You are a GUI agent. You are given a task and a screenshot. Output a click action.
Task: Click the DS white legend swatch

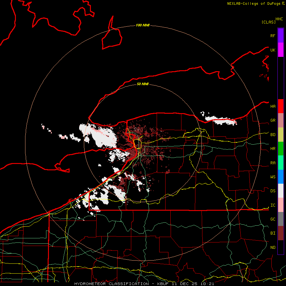point(281,191)
